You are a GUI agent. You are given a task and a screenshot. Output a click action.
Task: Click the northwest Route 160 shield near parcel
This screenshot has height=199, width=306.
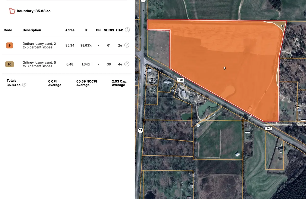pyautogui.click(x=180, y=80)
